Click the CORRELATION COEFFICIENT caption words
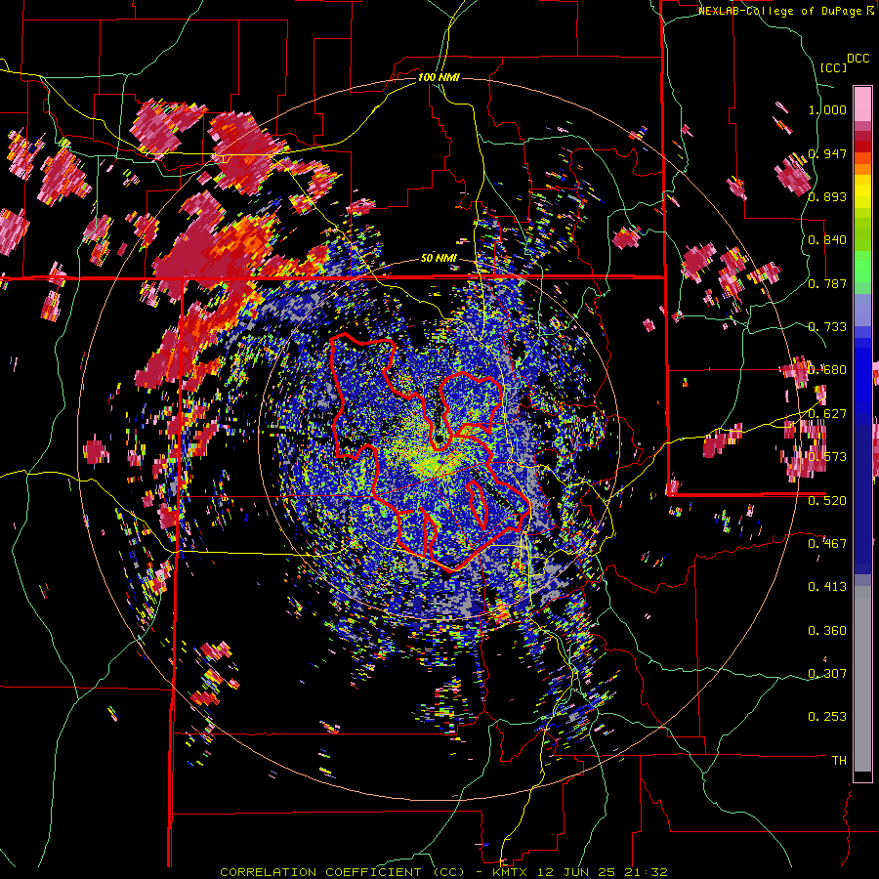 [x=320, y=872]
